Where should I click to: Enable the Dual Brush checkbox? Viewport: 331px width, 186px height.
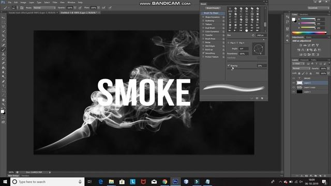pyautogui.click(x=203, y=28)
